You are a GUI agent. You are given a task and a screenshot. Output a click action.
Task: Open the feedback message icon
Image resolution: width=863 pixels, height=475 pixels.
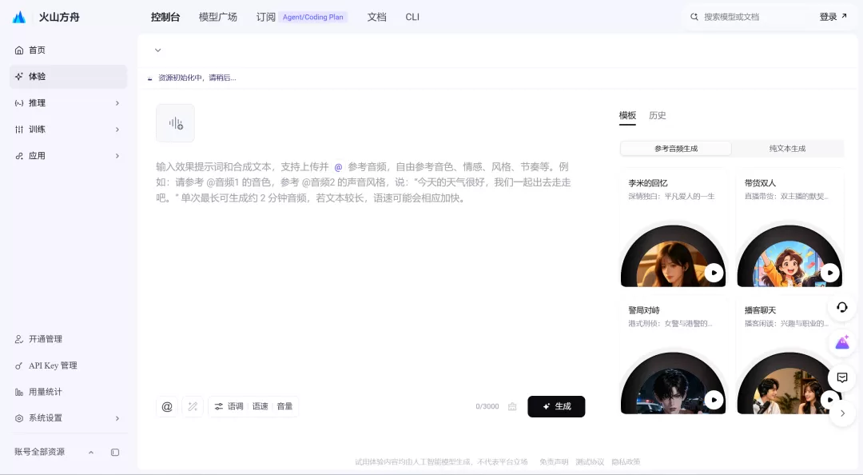(842, 377)
